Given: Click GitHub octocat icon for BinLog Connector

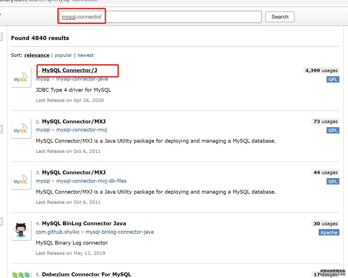Looking at the screenshot, I should coord(21,230).
